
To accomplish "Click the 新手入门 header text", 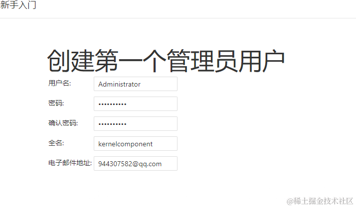I will 18,5.
